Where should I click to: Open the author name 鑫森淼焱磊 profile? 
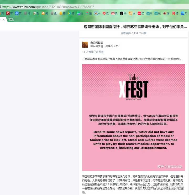(97, 43)
